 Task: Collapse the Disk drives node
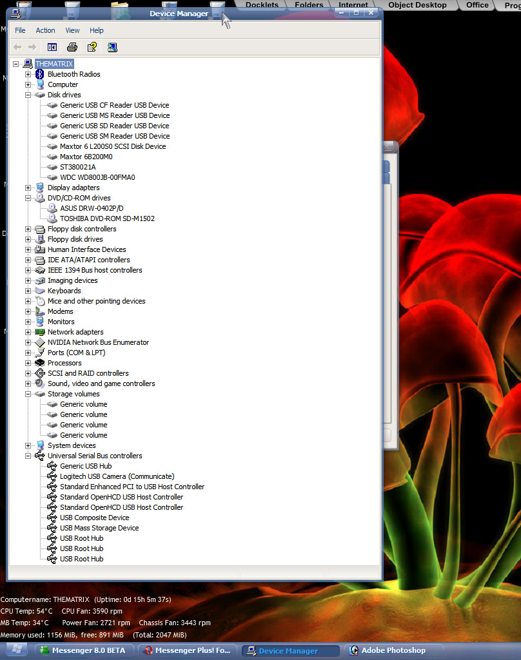click(28, 95)
